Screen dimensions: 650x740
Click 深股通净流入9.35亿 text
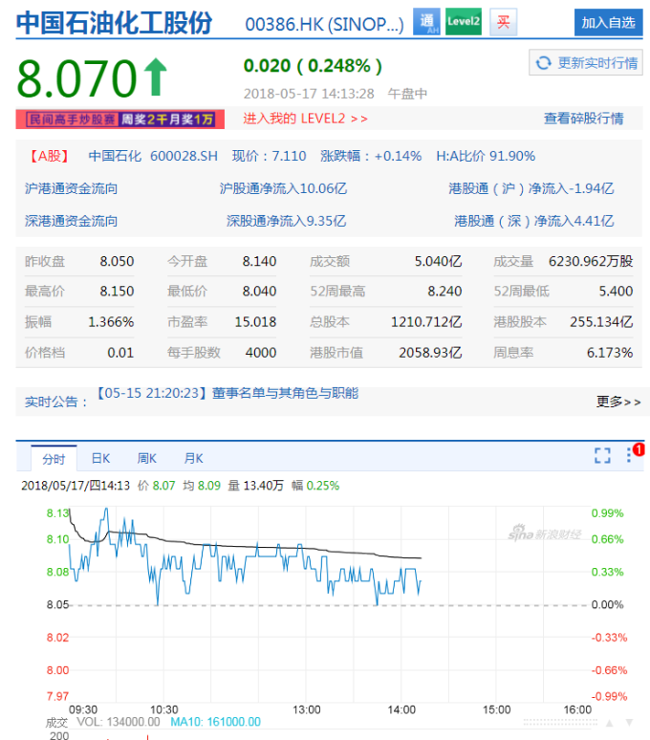coord(287,221)
